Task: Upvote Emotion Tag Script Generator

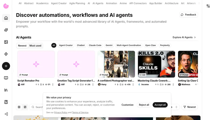Action: coord(77,85)
